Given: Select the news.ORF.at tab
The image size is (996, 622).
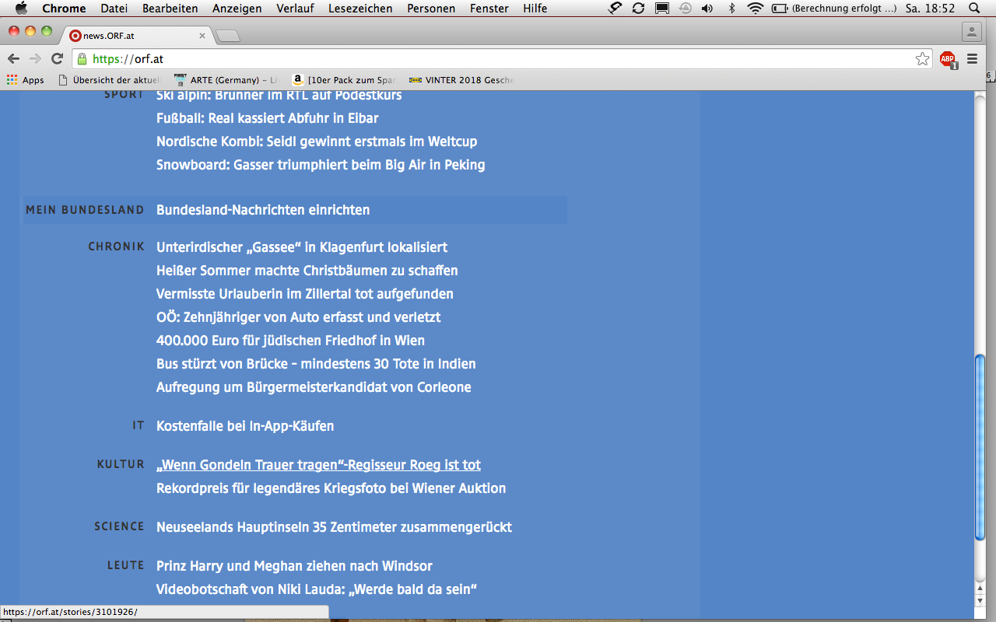Looking at the screenshot, I should pos(136,35).
